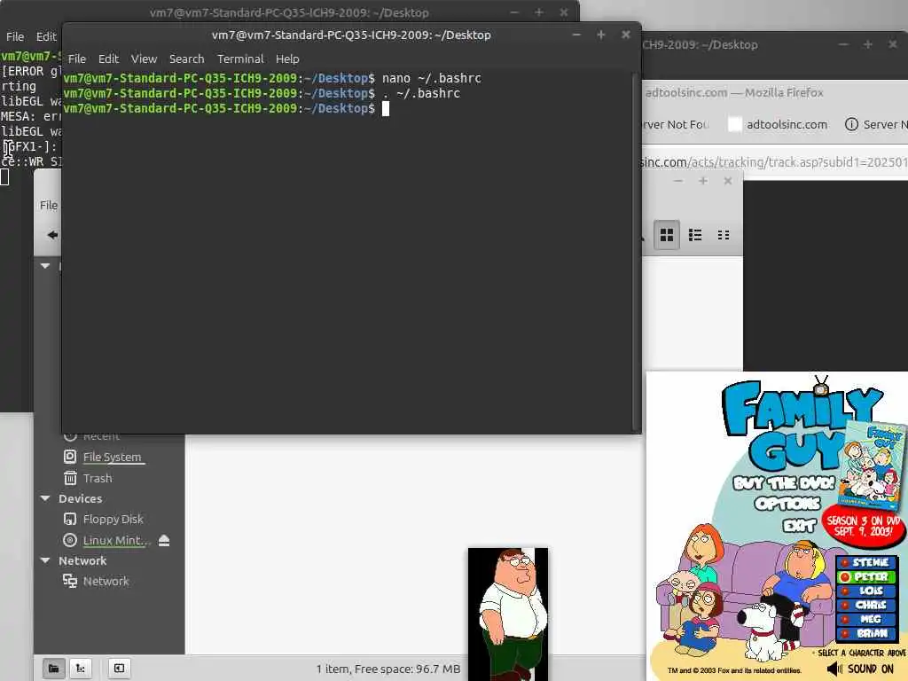Open the Terminal menu
Viewport: 908px width, 681px height.
240,59
